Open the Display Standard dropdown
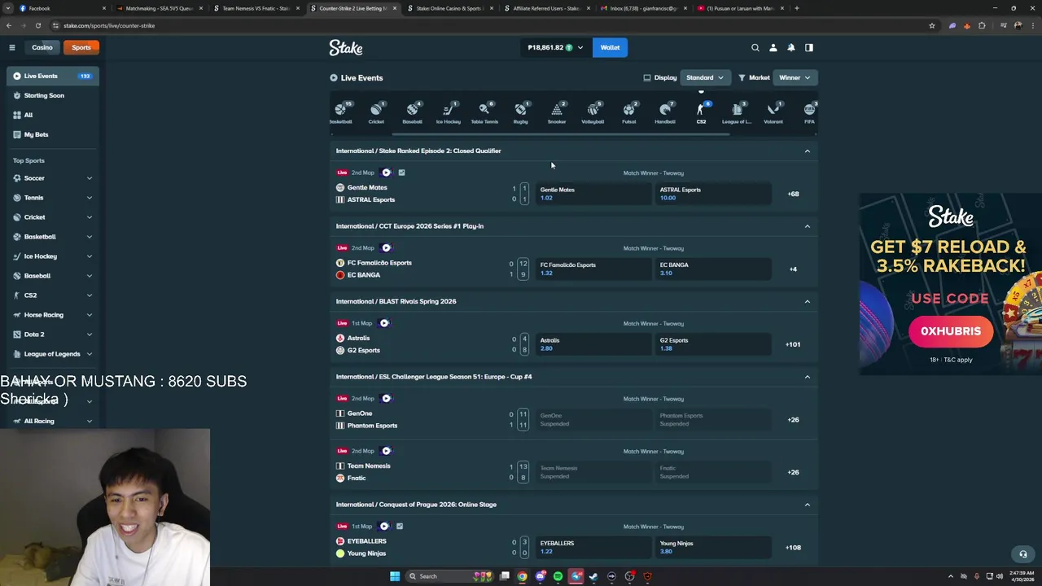This screenshot has height=586, width=1042. click(705, 77)
